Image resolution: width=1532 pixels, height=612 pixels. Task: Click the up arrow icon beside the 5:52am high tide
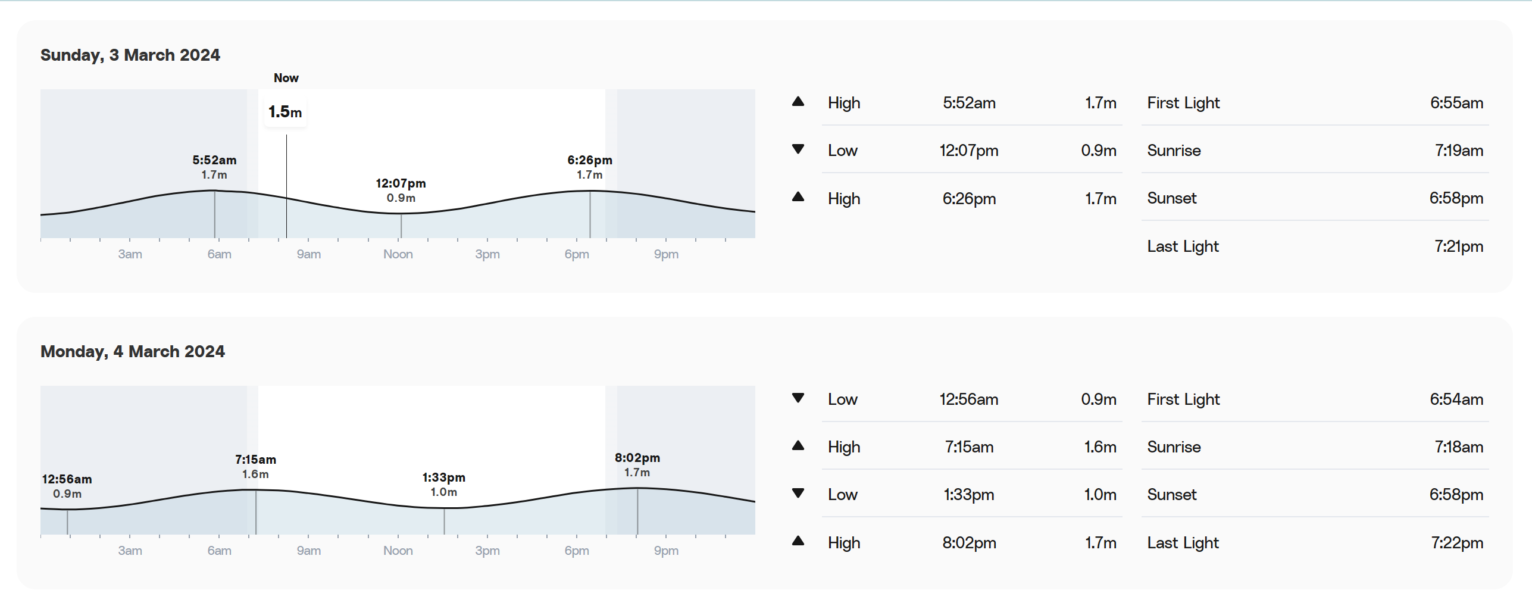[798, 102]
